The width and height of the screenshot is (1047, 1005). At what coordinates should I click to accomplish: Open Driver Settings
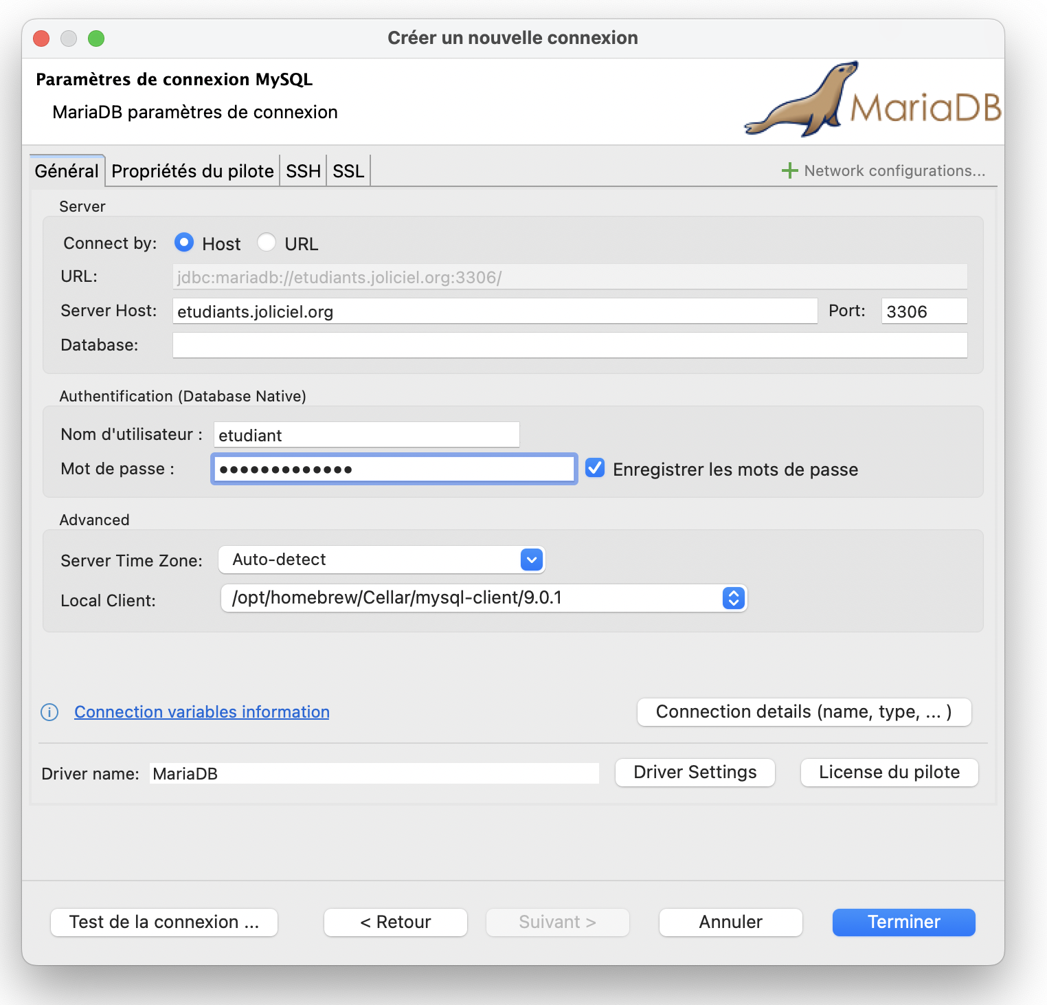[695, 773]
